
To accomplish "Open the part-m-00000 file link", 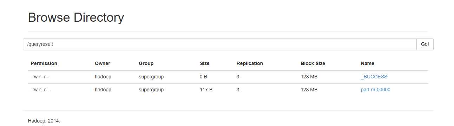I will 375,90.
